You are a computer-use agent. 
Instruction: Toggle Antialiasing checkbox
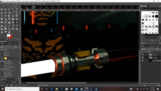point(2,77)
